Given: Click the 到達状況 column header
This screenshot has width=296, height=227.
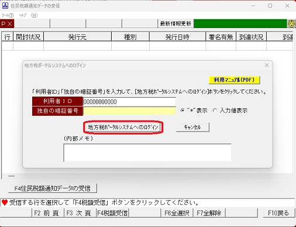Looking at the screenshot, I should [x=252, y=37].
